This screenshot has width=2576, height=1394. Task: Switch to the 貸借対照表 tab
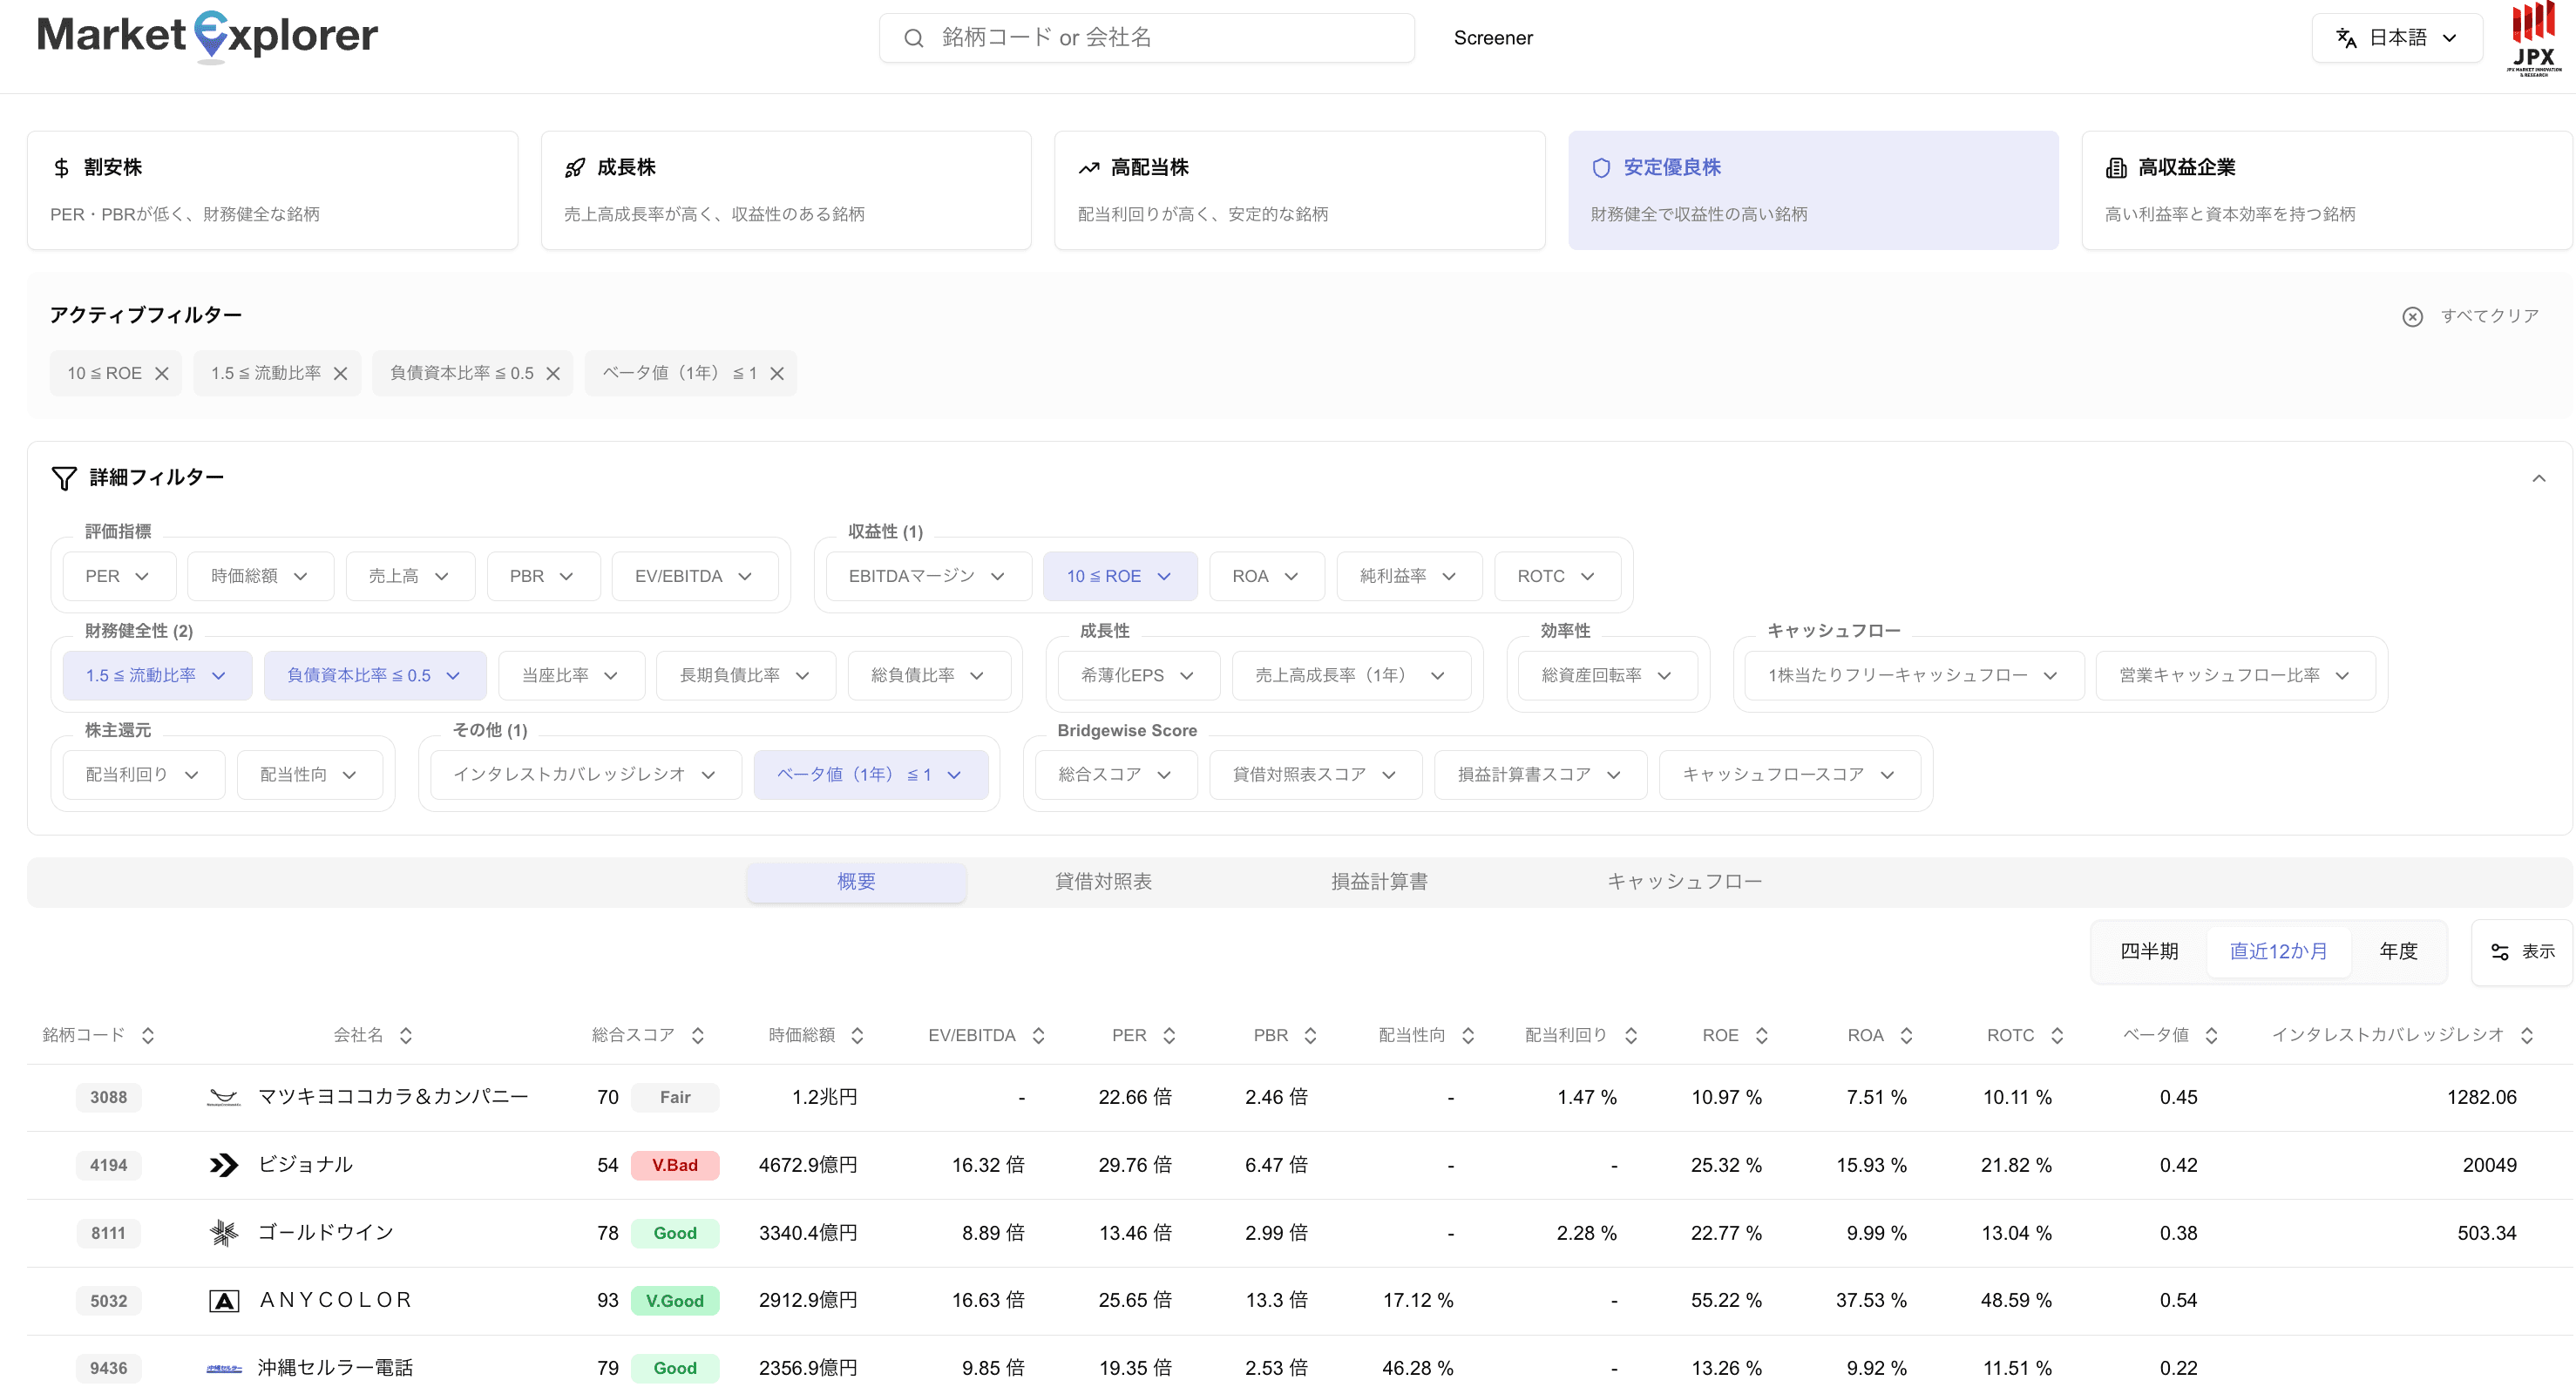tap(1103, 882)
